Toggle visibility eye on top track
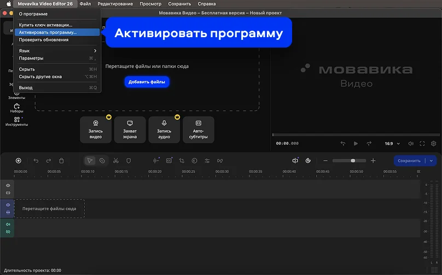 pos(8,186)
